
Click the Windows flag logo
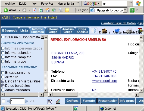pos(138,4)
